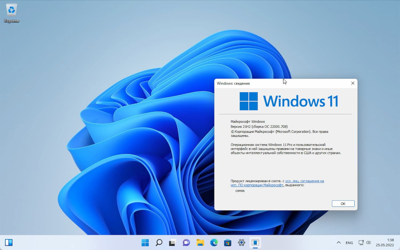Launch Microsoft Edge
Screen dimensions: 400x250
[x=214, y=243]
